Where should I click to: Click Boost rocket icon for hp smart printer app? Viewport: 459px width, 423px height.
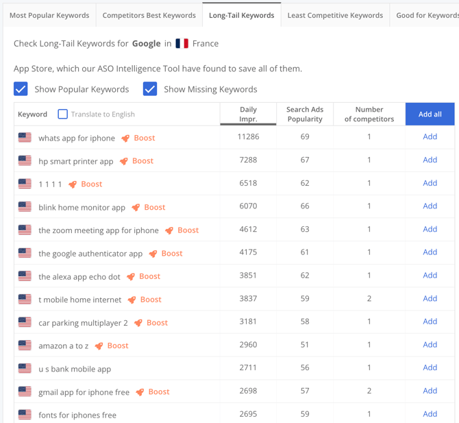click(124, 161)
